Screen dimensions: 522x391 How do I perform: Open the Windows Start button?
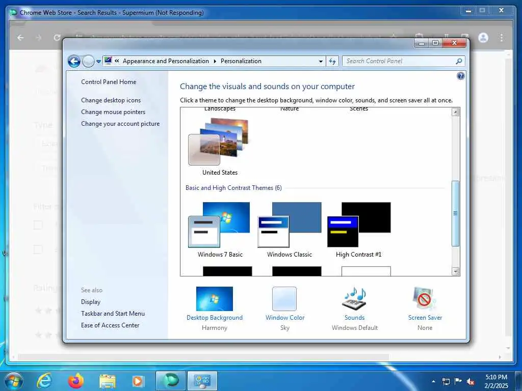tap(13, 381)
